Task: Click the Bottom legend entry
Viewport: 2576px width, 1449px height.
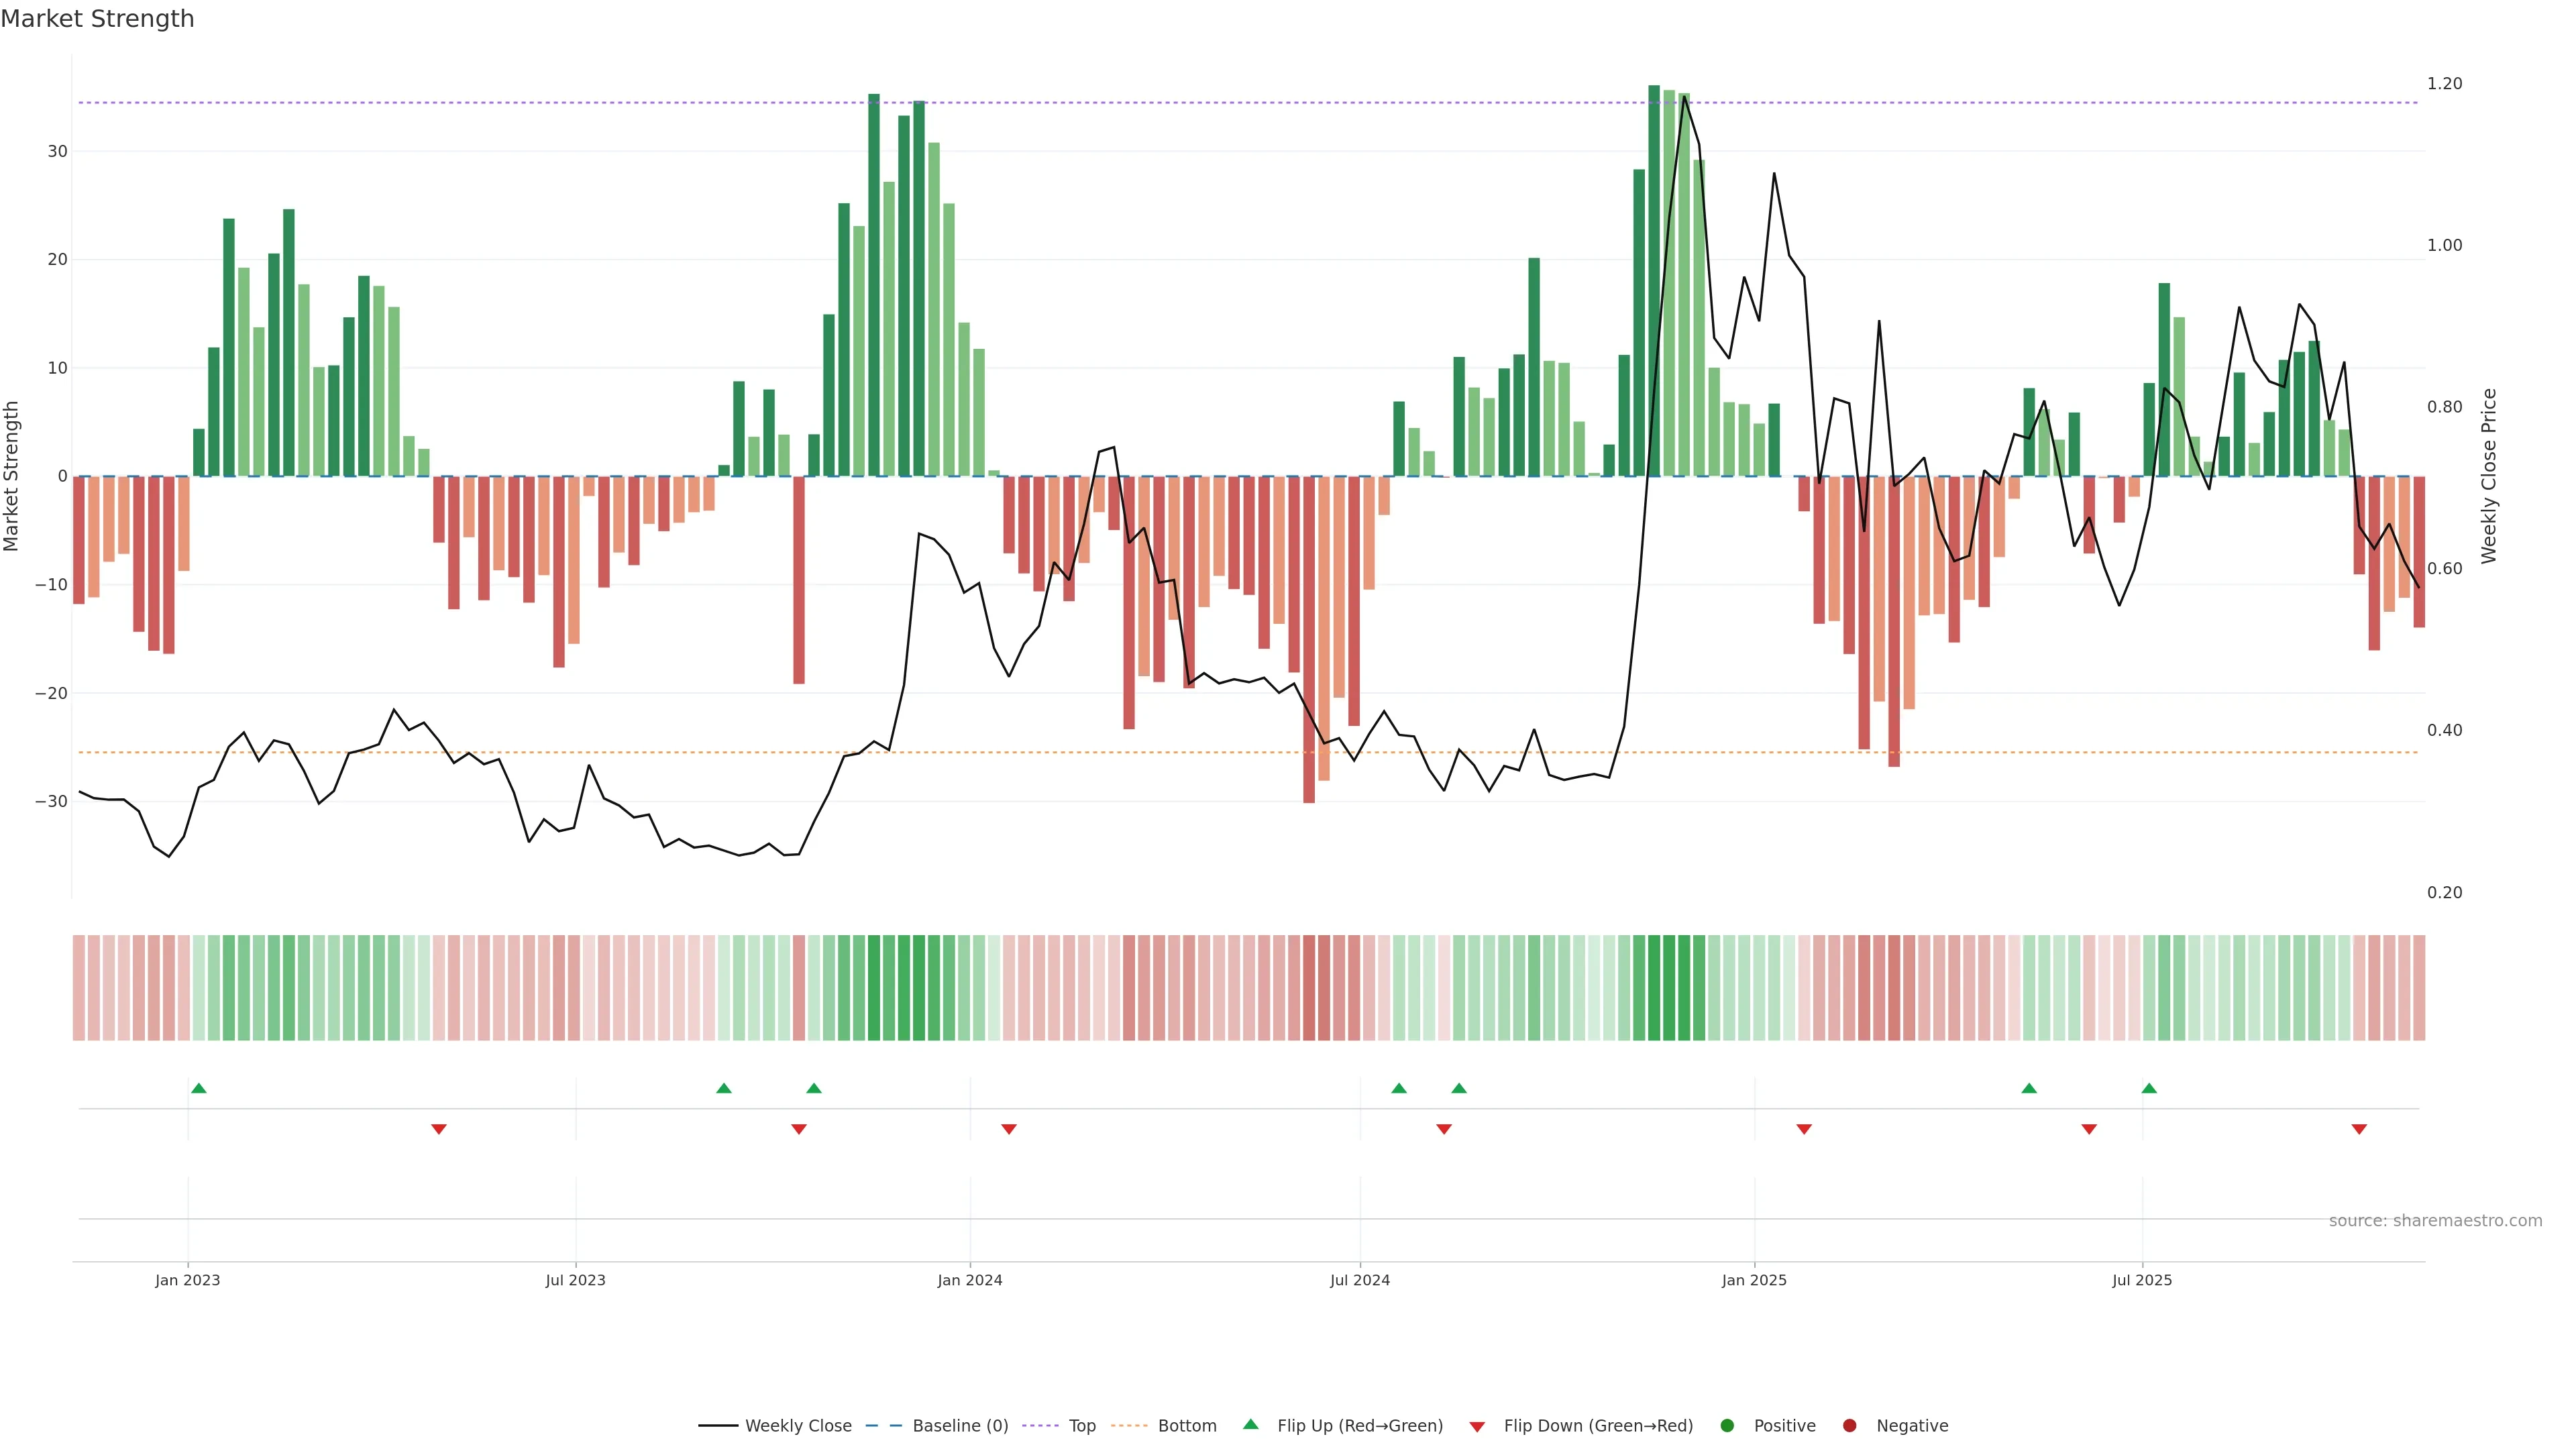Action: click(x=1186, y=1426)
